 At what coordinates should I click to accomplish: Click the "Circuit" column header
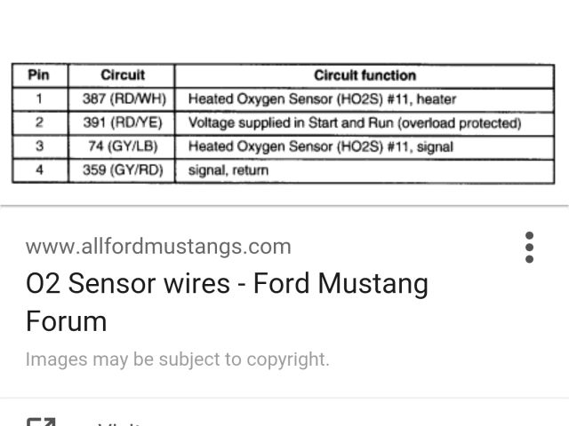122,75
